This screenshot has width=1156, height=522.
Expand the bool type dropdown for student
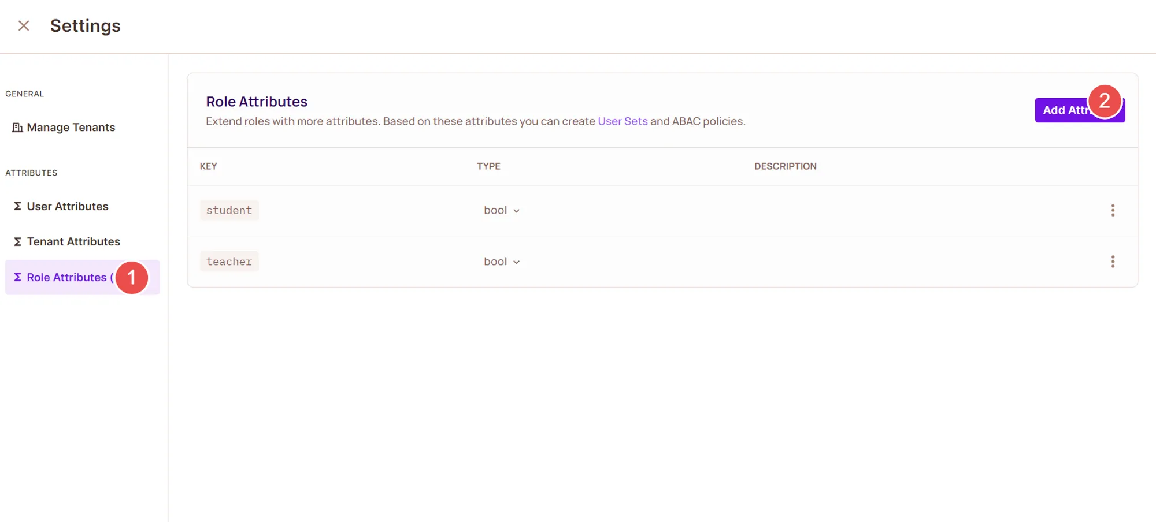coord(502,211)
